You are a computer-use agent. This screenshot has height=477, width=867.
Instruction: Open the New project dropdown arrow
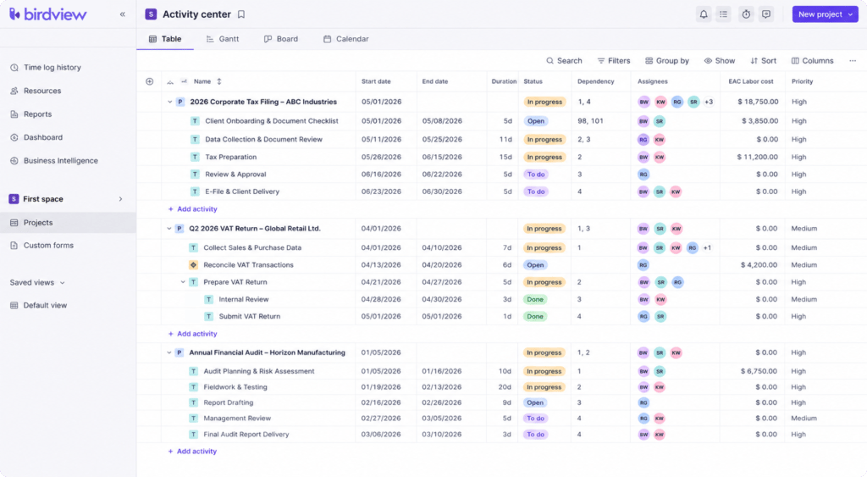click(x=850, y=14)
